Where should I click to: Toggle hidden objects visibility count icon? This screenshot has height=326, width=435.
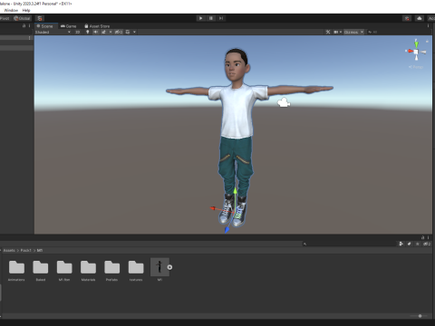click(119, 32)
